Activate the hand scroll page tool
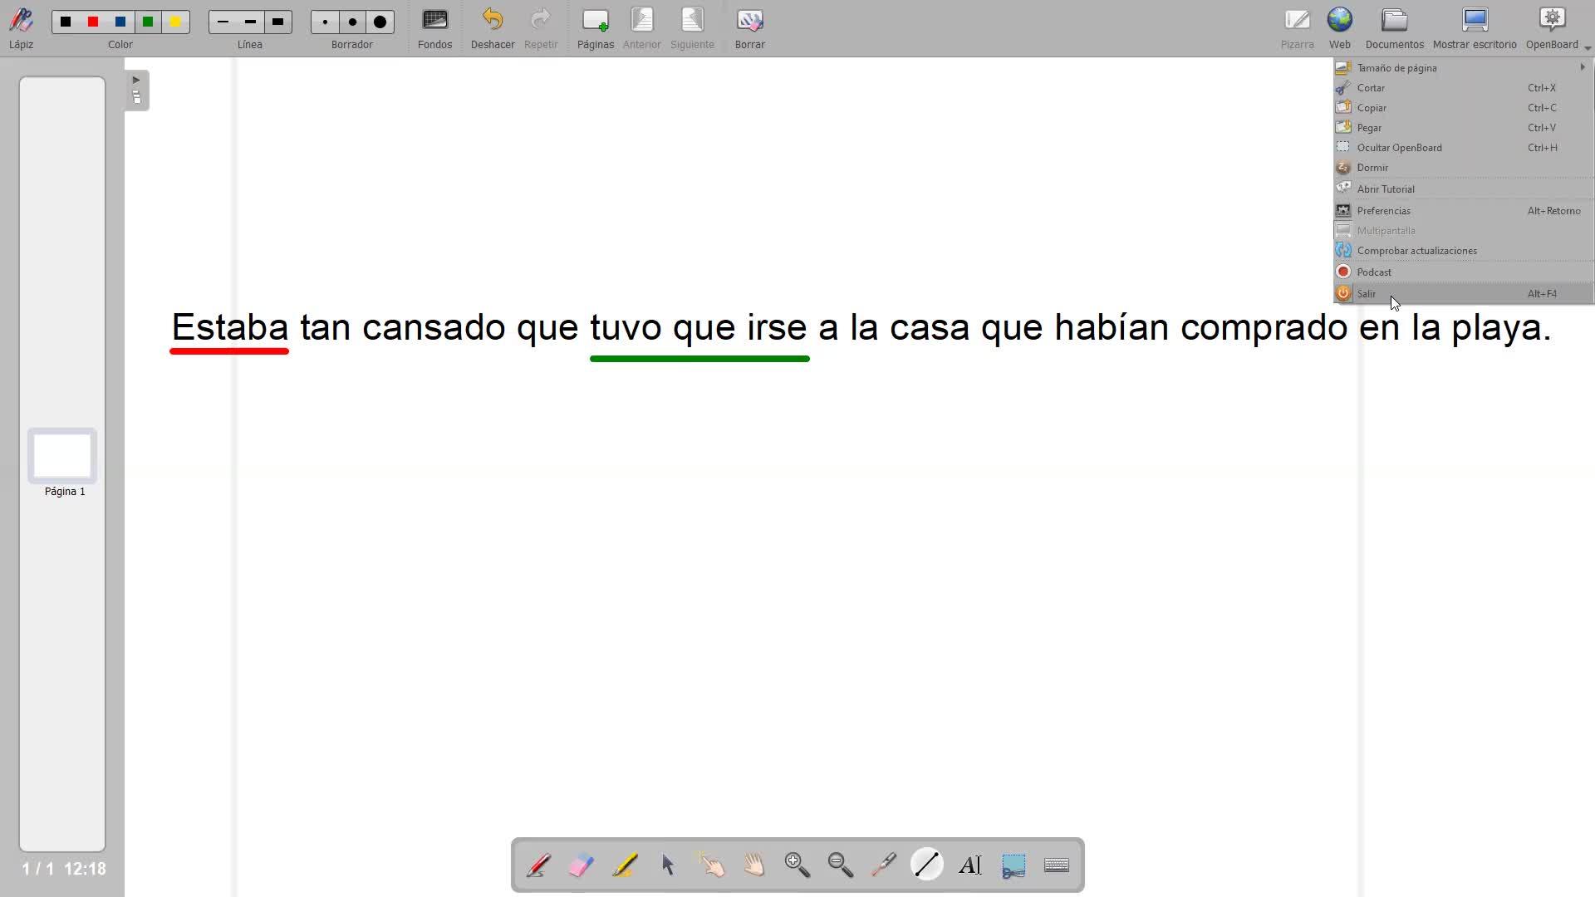1595x897 pixels. [754, 865]
